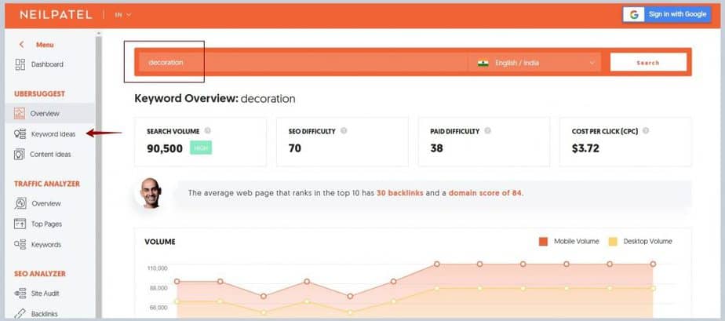Open Content Ideas menu item

coord(50,155)
